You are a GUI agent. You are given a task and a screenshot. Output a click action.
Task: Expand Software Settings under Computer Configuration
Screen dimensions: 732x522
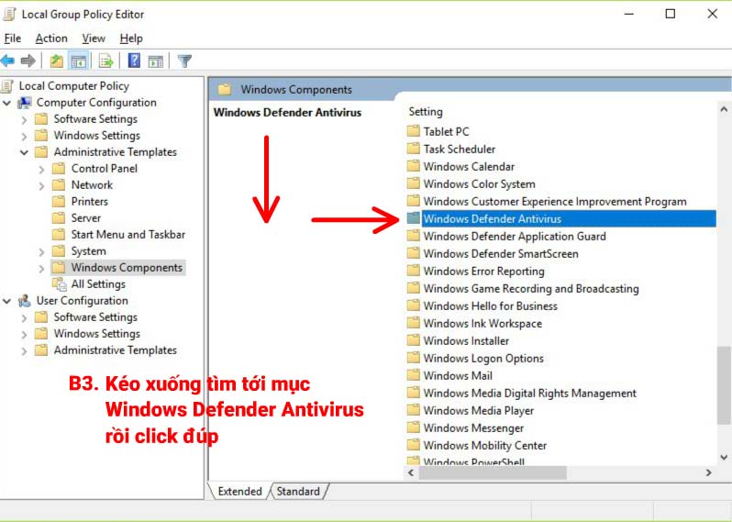(24, 119)
